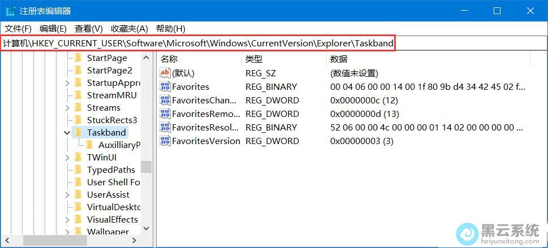Click the Registry Editor app icon in title bar
The height and width of the screenshot is (248, 548).
coord(10,11)
